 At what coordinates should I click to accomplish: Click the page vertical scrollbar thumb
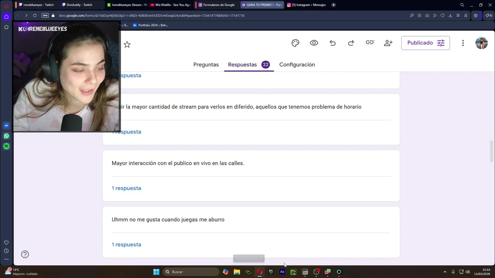[x=492, y=151]
